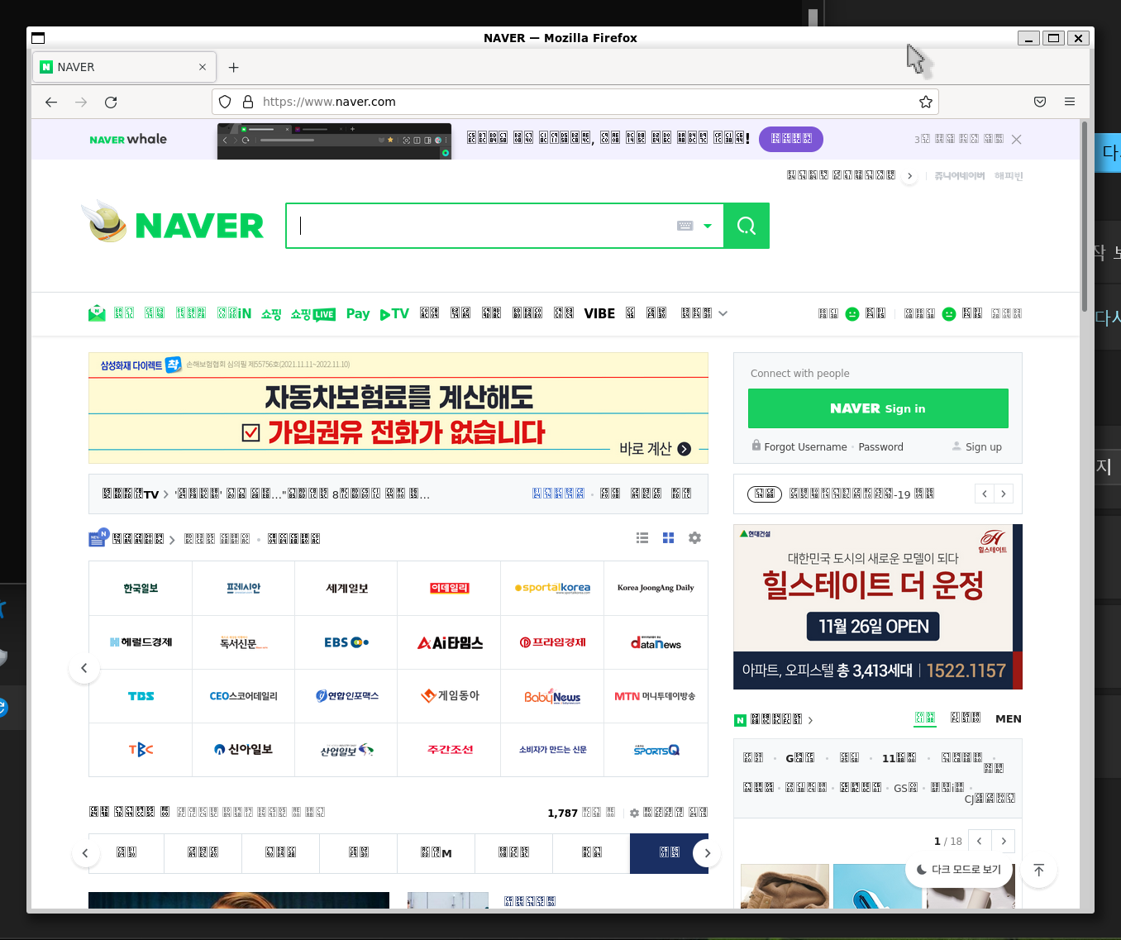
Task: Open the Mail envelope icon in navigation
Action: pyautogui.click(x=97, y=313)
